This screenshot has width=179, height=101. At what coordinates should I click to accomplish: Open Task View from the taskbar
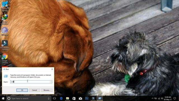pos(55,98)
